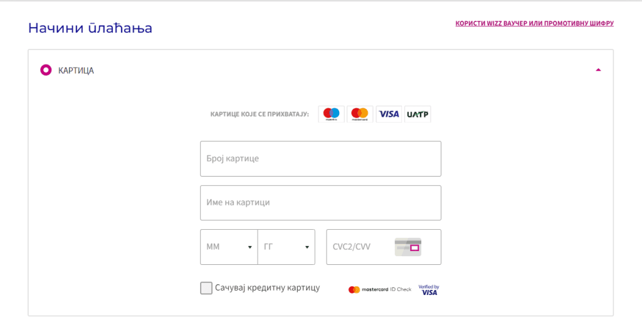Image resolution: width=642 pixels, height=320 pixels.
Task: Collapse the КАРТИЦА section with arrow
Action: point(598,70)
